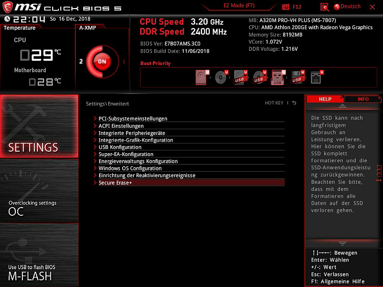Click the MSI dragon shield logo
This screenshot has width=383, height=287.
point(7,7)
